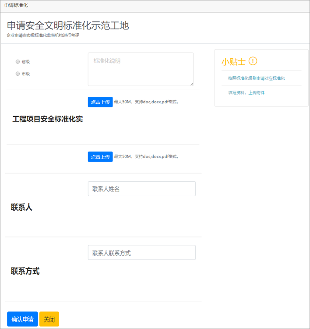Click subtitle 企业申请省市级标准化监督机构进行考评
The width and height of the screenshot is (310, 329).
coord(43,35)
